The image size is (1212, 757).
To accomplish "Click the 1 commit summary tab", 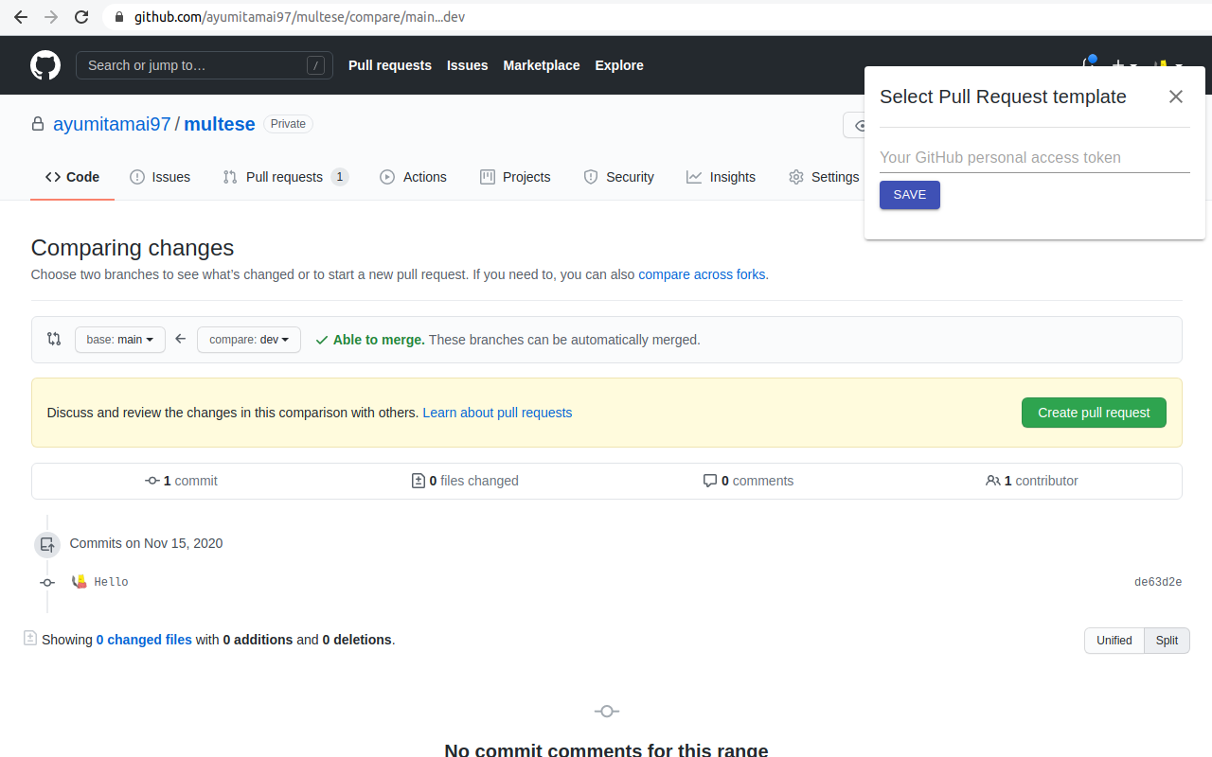I will (181, 481).
